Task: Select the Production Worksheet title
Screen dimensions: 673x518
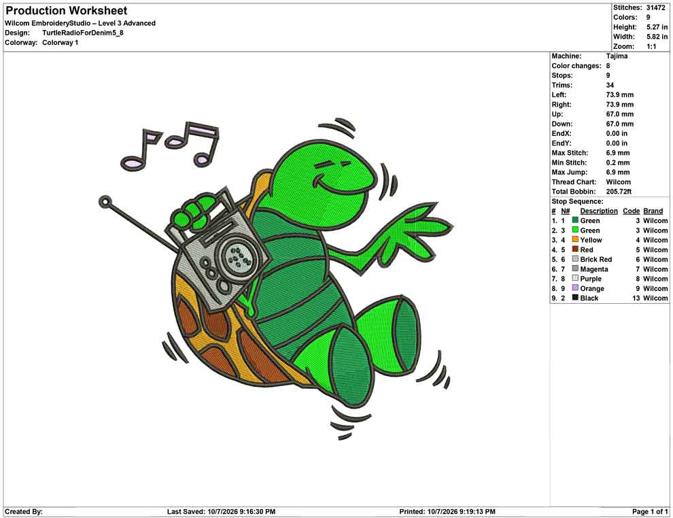Action: click(66, 11)
